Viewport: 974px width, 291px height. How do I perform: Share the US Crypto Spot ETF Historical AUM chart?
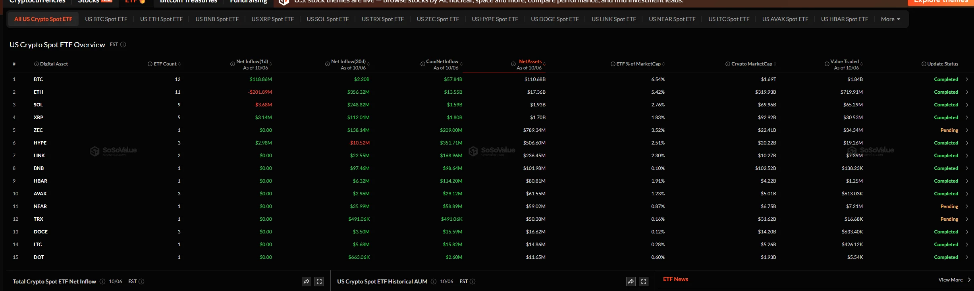(631, 281)
